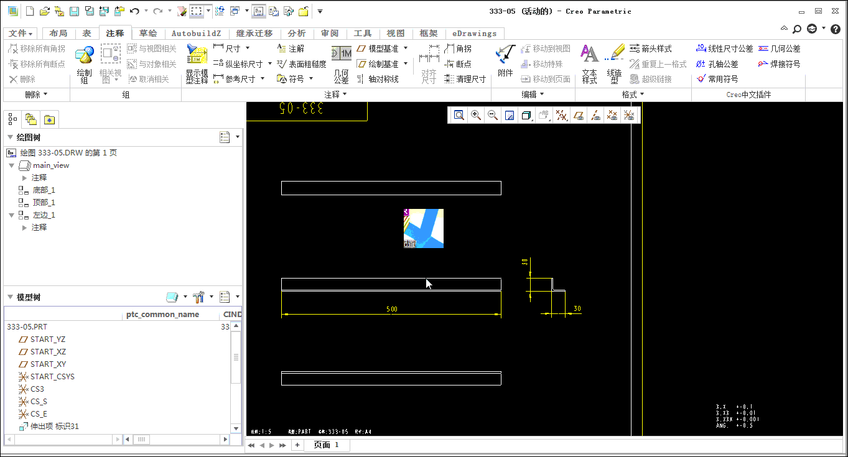The image size is (848, 457).
Task: Open the 显示模型注释 tool
Action: (x=197, y=64)
